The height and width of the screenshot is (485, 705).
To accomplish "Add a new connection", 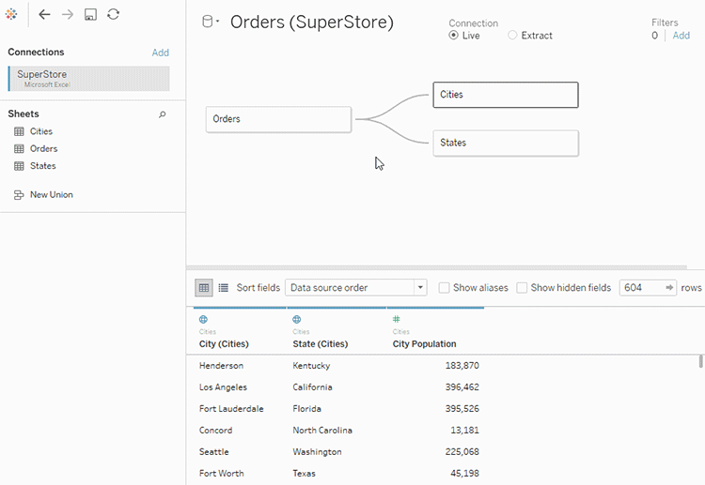I will (160, 53).
